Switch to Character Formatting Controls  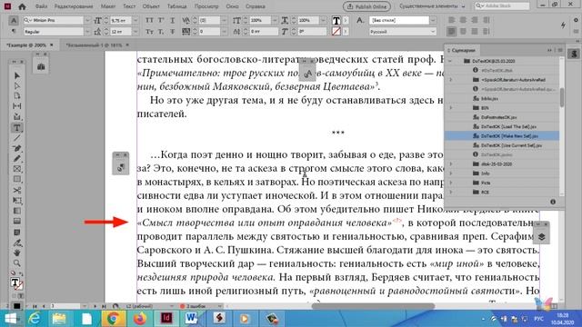click(x=14, y=20)
